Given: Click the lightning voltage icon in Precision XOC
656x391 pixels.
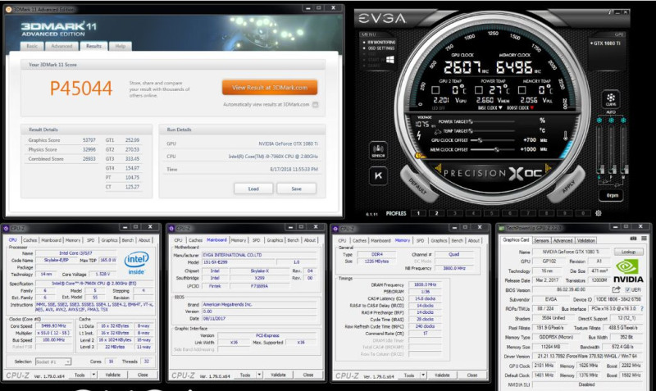Looking at the screenshot, I should (419, 135).
